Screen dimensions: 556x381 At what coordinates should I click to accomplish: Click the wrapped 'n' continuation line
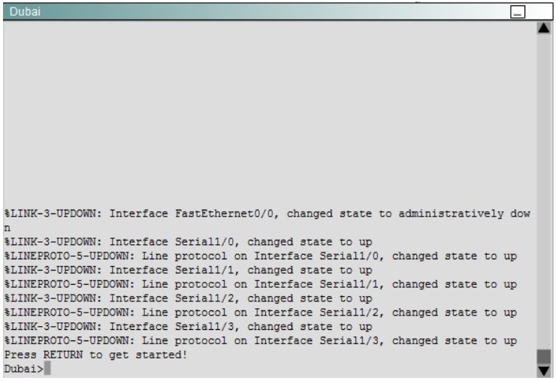click(x=8, y=228)
